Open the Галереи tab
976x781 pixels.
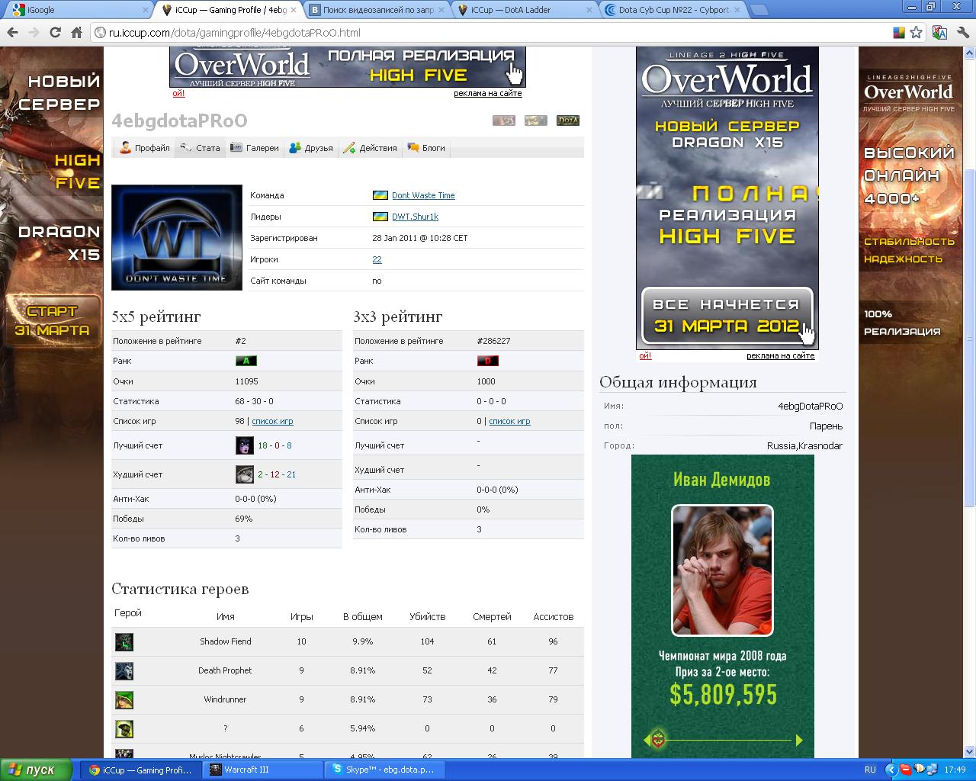(x=255, y=148)
